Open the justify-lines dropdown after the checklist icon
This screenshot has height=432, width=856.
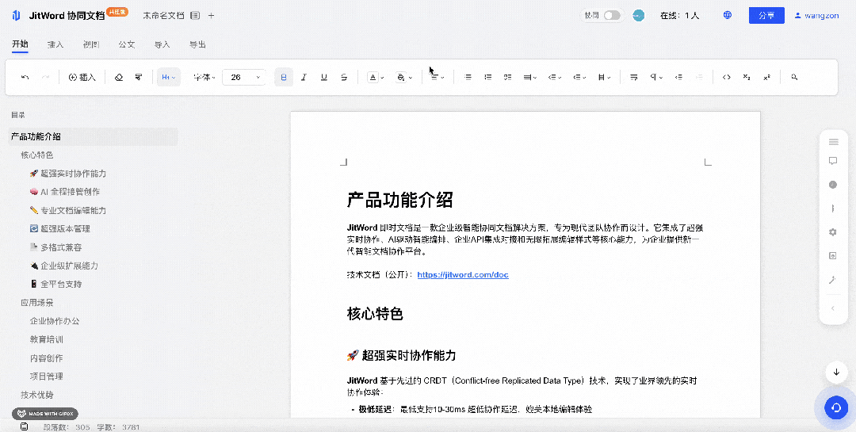pyautogui.click(x=530, y=78)
